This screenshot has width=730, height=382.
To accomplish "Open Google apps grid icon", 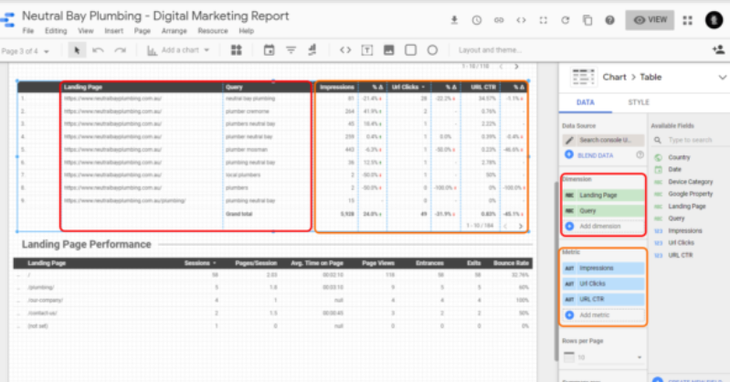I will pos(688,20).
